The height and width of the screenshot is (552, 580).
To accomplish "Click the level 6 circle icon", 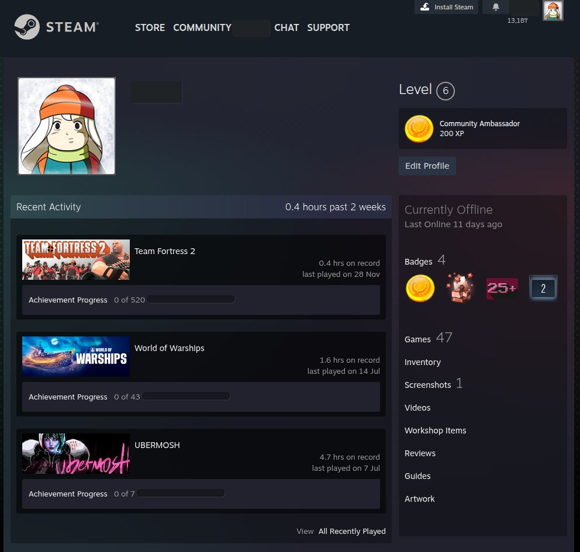I will [445, 91].
